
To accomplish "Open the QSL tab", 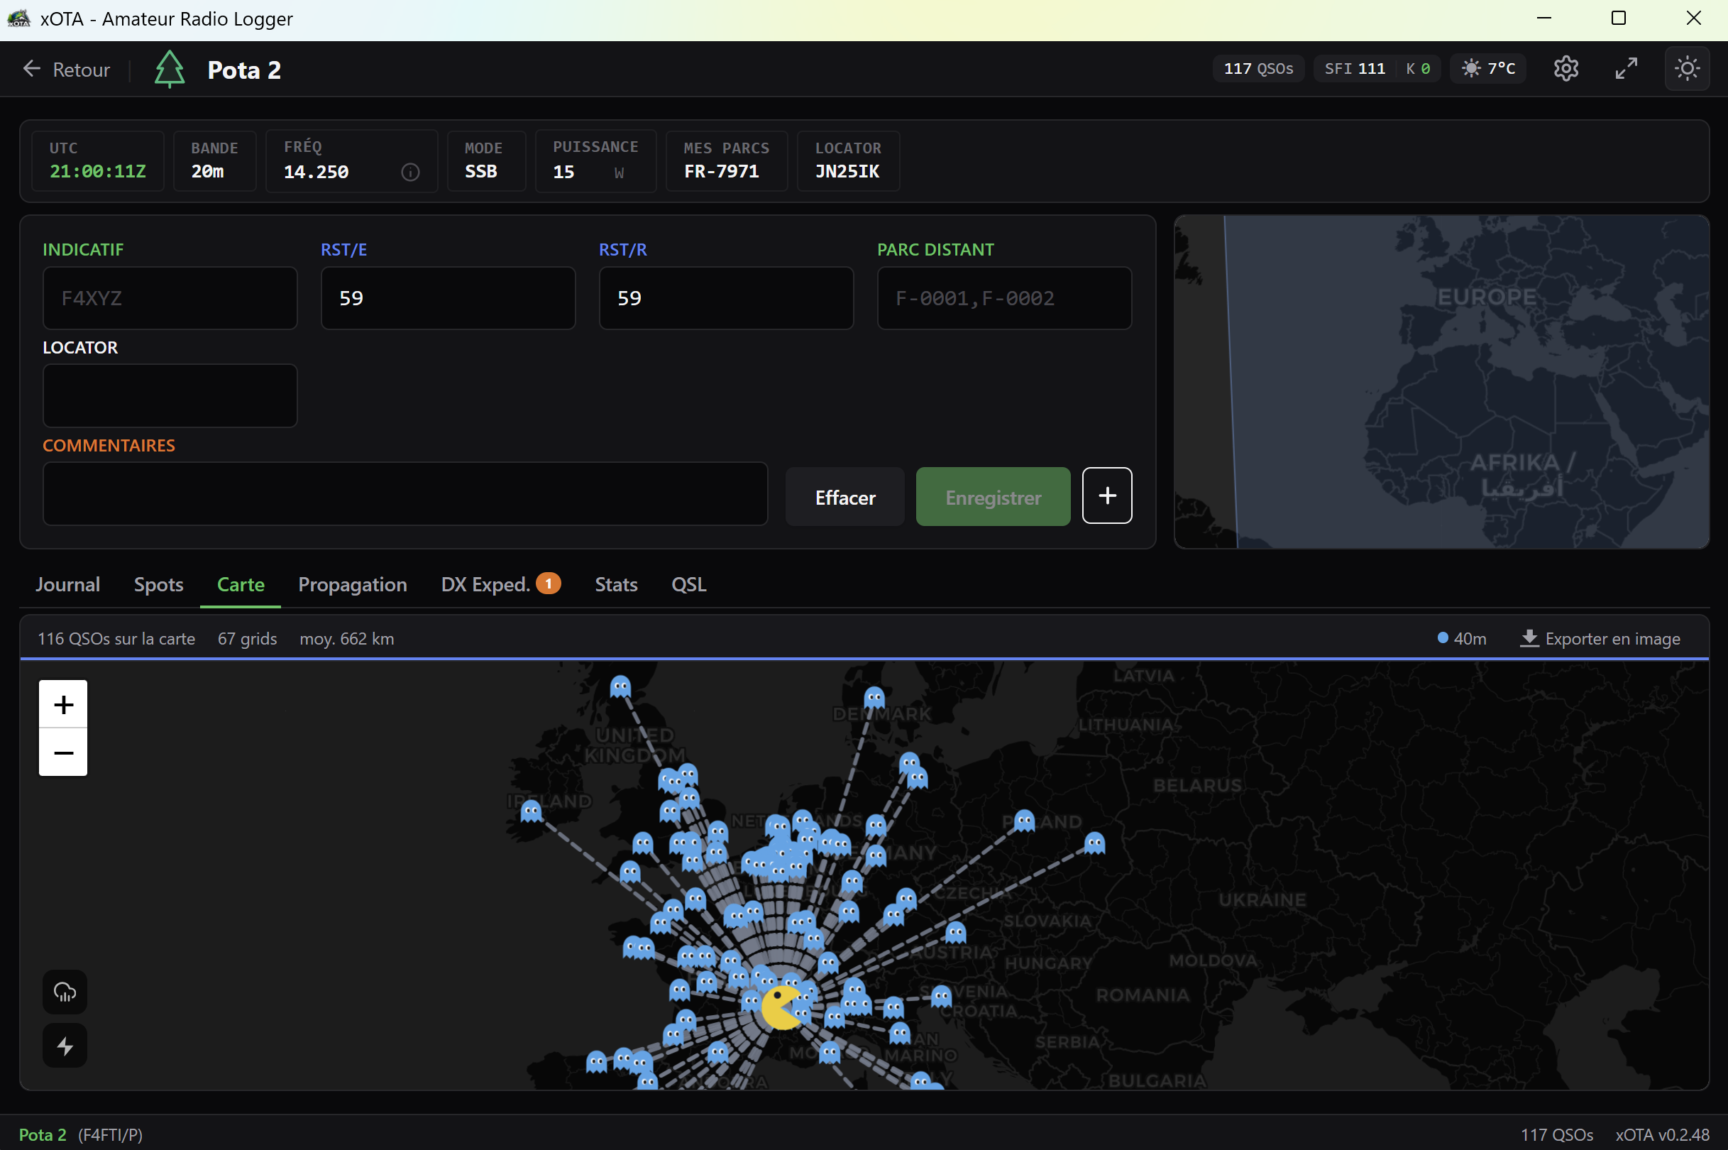I will point(688,584).
